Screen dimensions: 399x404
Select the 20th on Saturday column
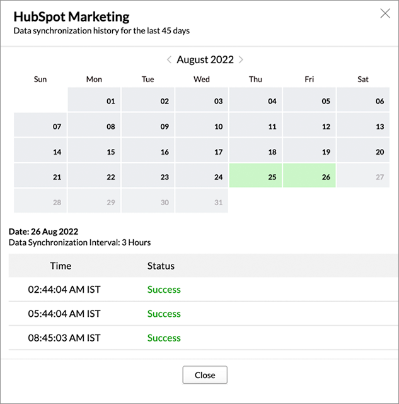coord(363,150)
